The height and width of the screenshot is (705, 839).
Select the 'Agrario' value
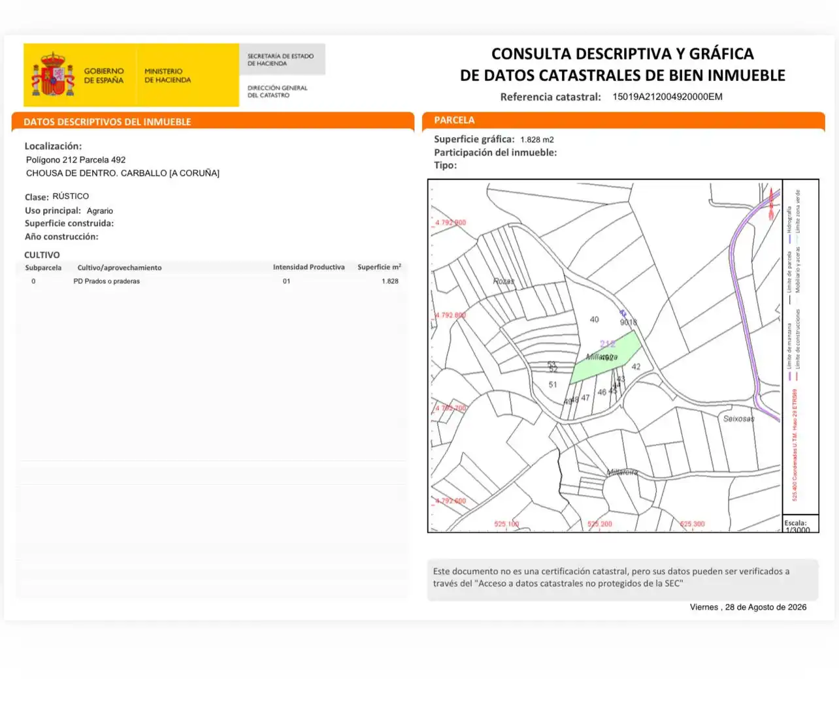click(x=100, y=211)
